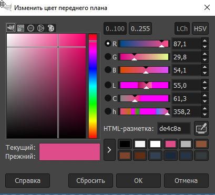Click the HTML notation field de4c8a
Screen dimensions: 215x195
click(174, 128)
